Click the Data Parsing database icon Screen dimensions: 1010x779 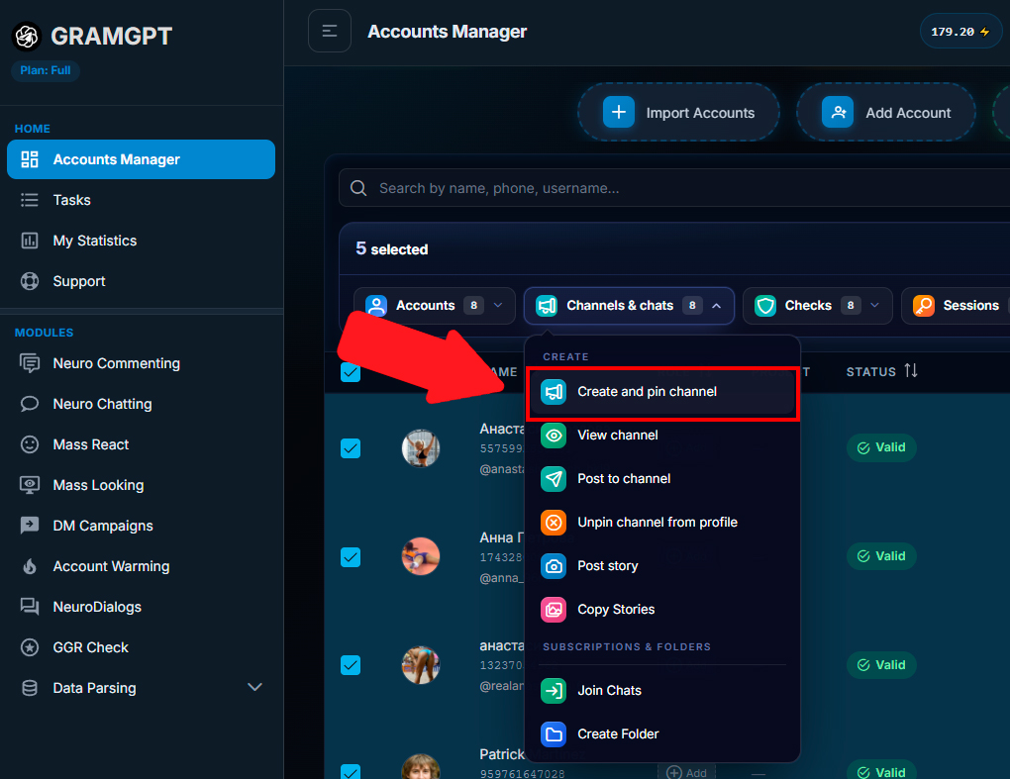pos(30,688)
